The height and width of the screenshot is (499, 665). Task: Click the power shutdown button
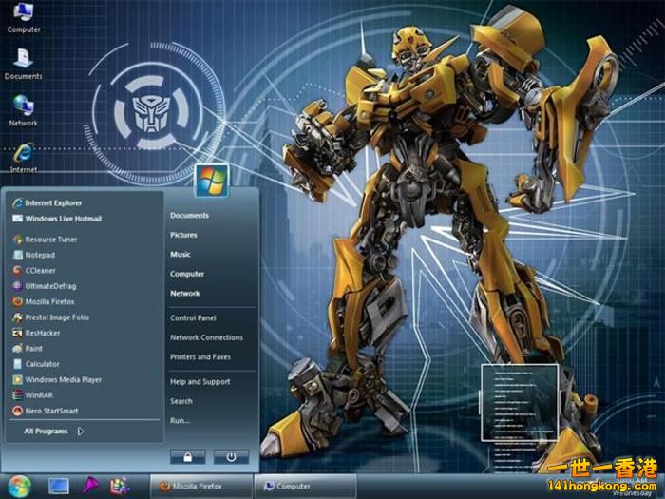pos(231,457)
